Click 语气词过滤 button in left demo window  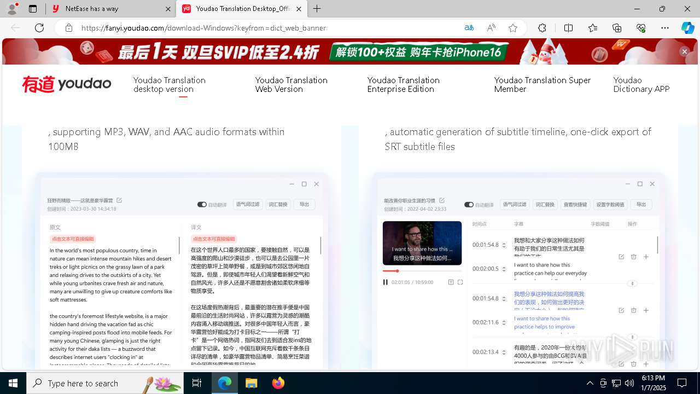pyautogui.click(x=248, y=205)
